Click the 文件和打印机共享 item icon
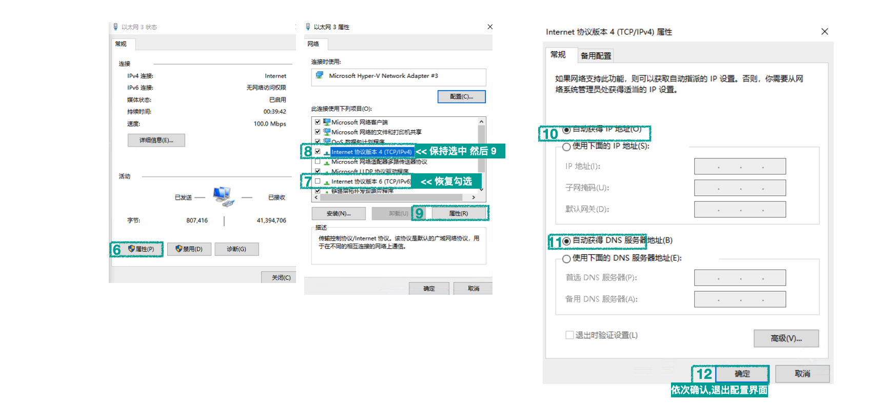Screen dimensions: 886x403 click(326, 132)
